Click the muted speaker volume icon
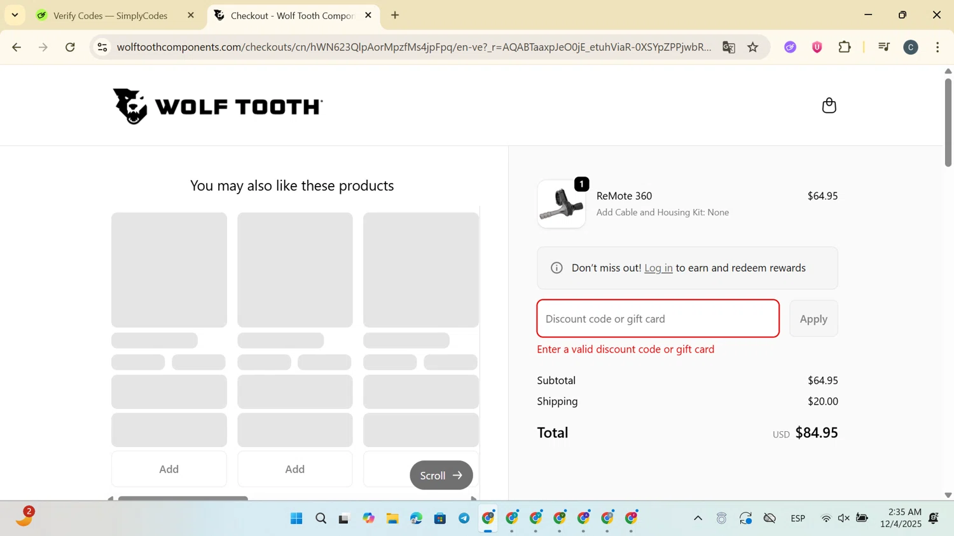954x536 pixels. (844, 519)
